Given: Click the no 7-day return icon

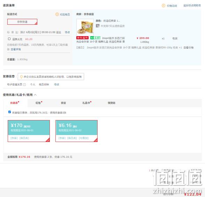Looking at the screenshot, I should (98, 26).
